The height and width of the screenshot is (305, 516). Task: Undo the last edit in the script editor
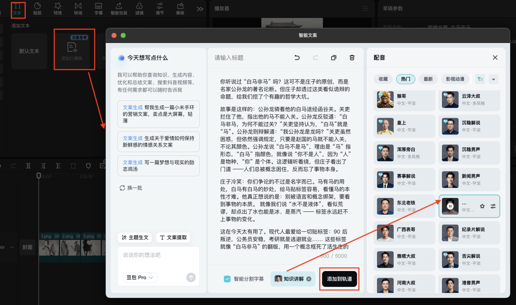click(297, 57)
